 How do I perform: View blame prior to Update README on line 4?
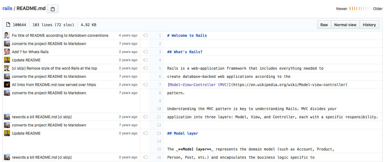coord(145,60)
